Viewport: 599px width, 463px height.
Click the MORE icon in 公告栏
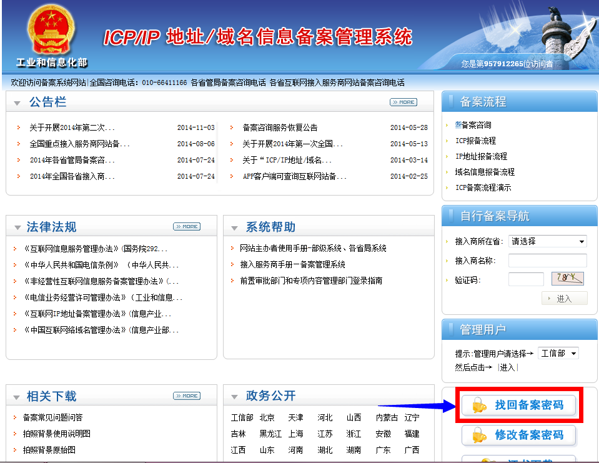pos(403,102)
